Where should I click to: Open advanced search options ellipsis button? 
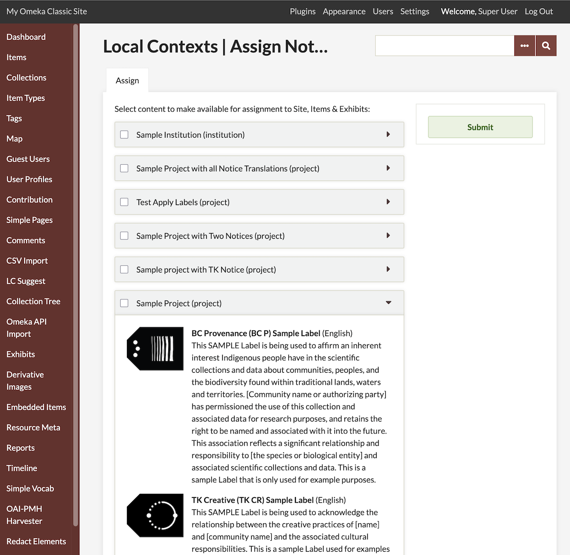click(524, 46)
